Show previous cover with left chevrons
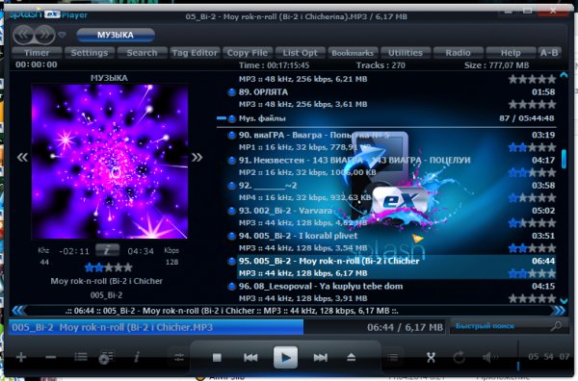Screen dimensions: 578x381 coord(22,158)
